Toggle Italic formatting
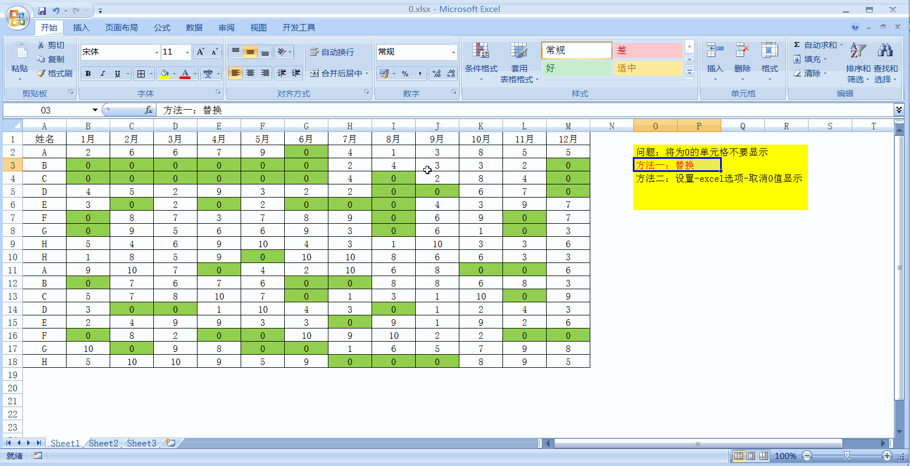 (x=103, y=74)
